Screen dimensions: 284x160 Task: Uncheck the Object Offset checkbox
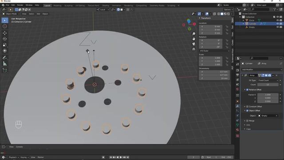[247, 111]
